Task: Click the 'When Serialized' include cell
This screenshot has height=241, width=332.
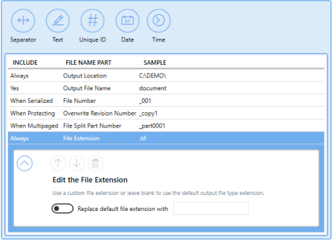Action: coord(31,101)
